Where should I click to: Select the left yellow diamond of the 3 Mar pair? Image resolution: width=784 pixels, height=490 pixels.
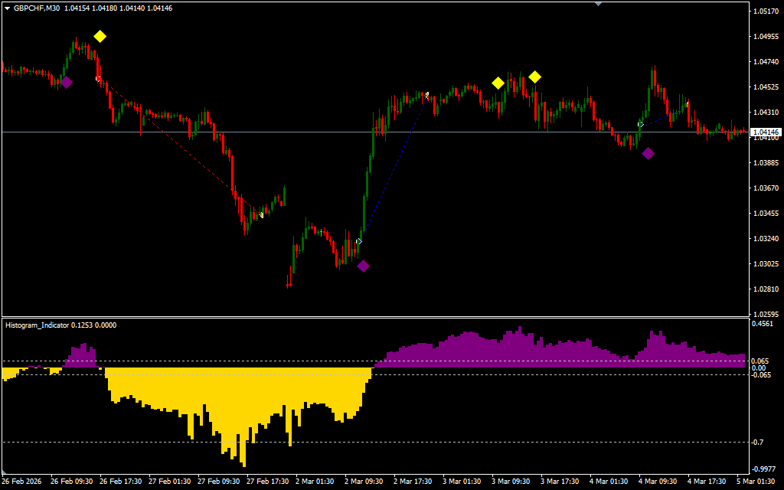click(498, 83)
